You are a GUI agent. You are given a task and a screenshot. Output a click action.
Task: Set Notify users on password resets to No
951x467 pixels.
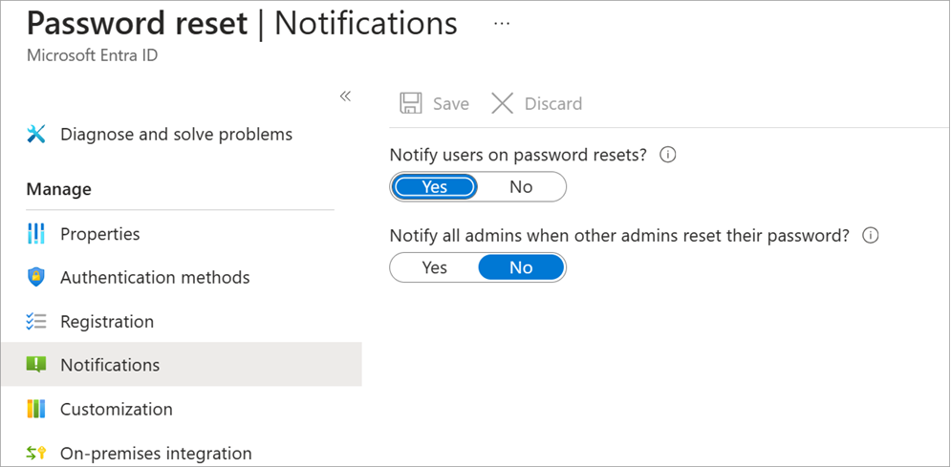[521, 186]
